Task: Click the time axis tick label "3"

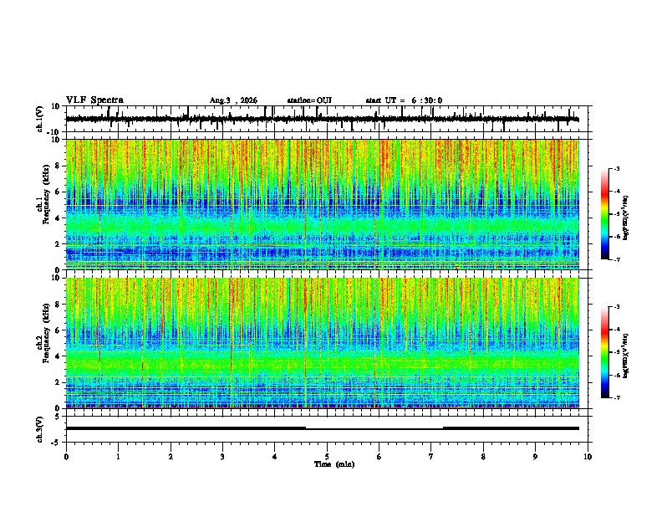Action: click(x=222, y=457)
